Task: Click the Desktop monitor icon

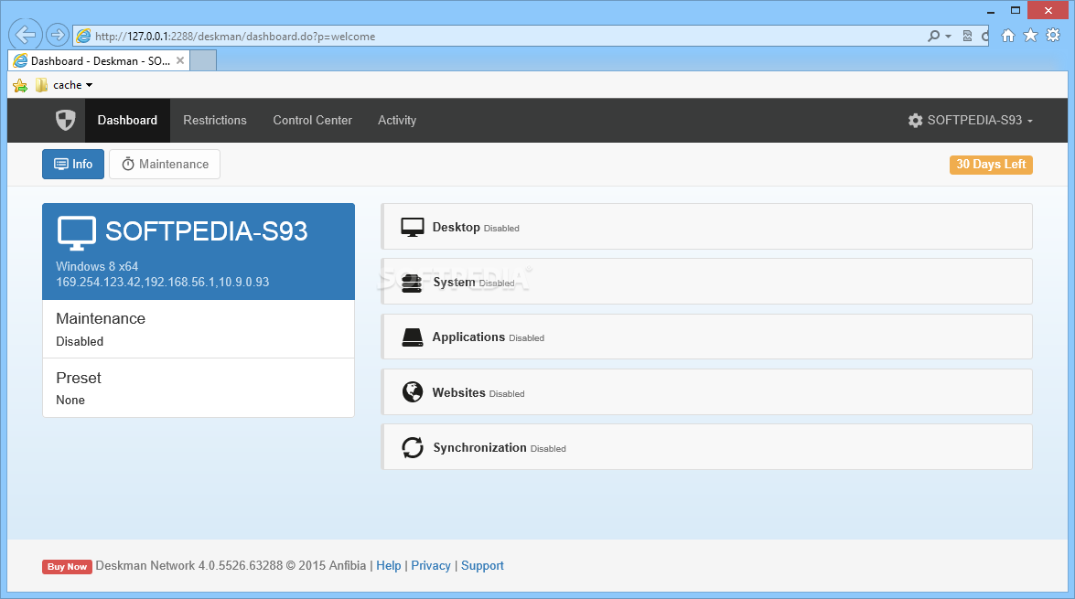Action: tap(412, 228)
